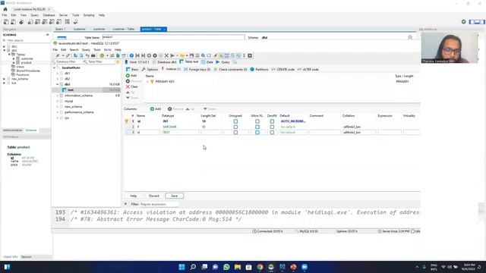
Task: Toggle Zerofill checkbox for TEXT column
Action: click(272, 133)
